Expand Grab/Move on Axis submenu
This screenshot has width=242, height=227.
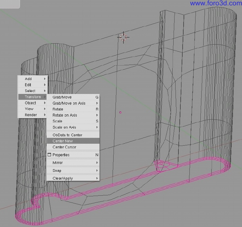[73, 103]
